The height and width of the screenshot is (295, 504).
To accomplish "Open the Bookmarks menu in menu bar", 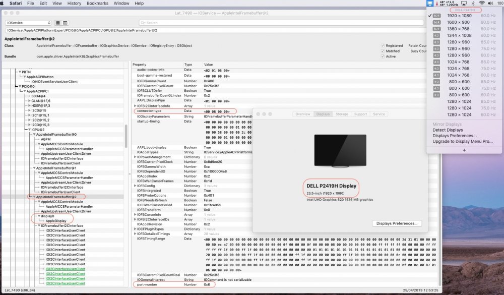I will pyautogui.click(x=97, y=3).
